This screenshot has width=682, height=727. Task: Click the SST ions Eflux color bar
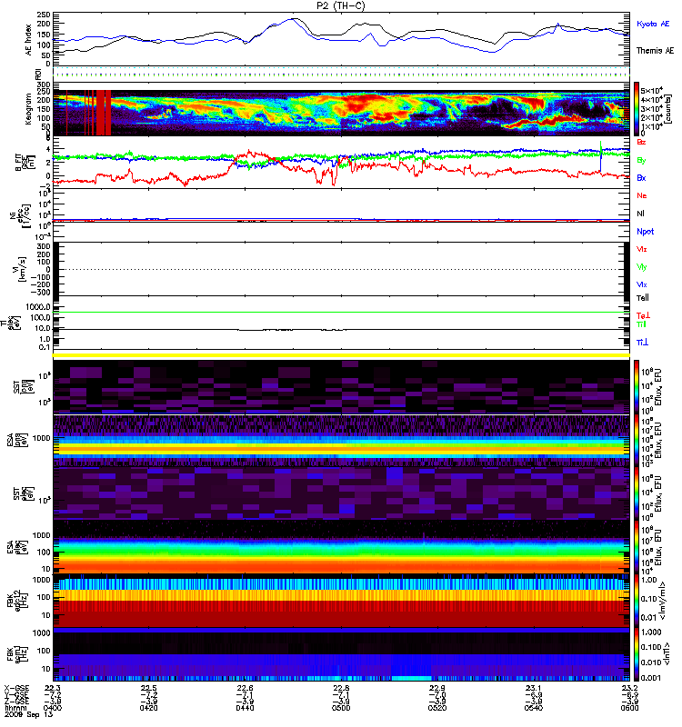(637, 387)
